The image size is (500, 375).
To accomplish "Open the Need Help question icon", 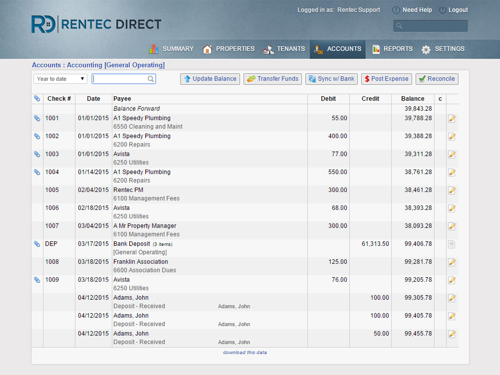I will pyautogui.click(x=396, y=10).
